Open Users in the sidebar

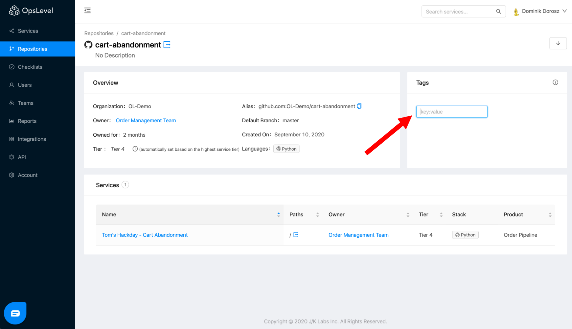pyautogui.click(x=37, y=85)
